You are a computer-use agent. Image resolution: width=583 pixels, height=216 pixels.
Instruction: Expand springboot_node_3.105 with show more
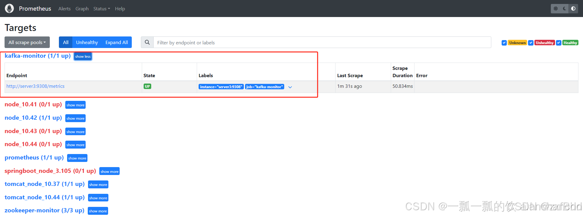[109, 171]
